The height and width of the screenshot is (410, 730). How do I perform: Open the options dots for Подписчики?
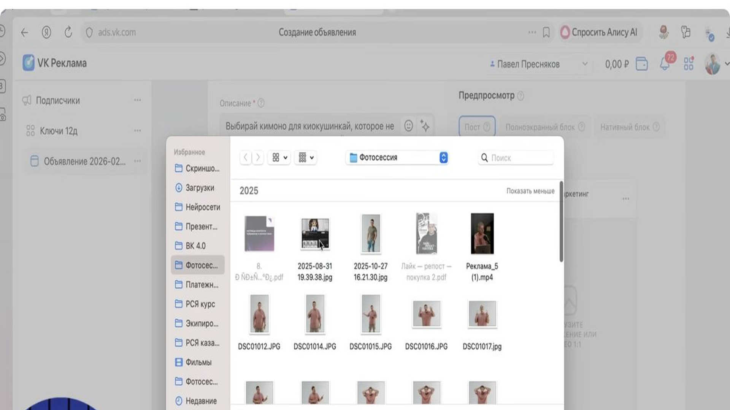138,100
